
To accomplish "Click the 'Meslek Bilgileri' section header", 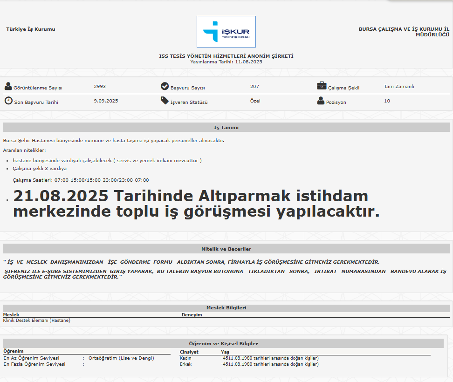I will (226, 308).
